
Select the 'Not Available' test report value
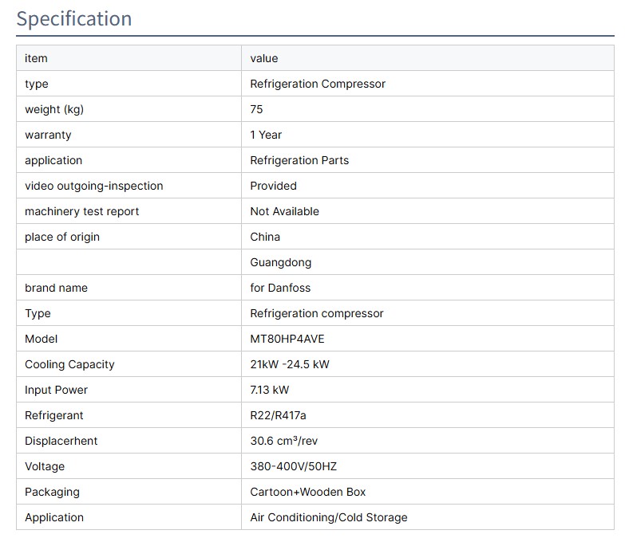pyautogui.click(x=284, y=211)
